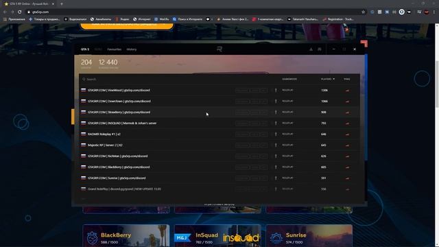This screenshot has height=247, width=439.
Task: Click the ping indicator on DownTown row
Action: (x=347, y=102)
